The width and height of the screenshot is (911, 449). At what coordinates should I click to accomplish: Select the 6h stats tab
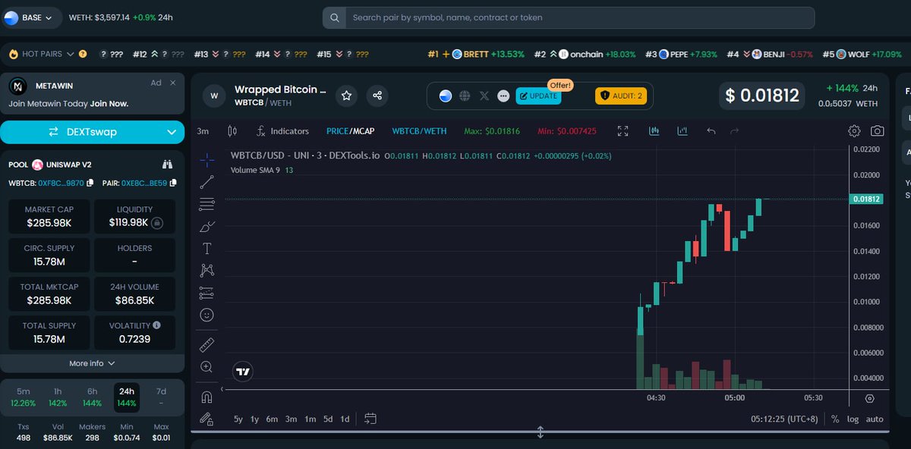click(x=92, y=397)
